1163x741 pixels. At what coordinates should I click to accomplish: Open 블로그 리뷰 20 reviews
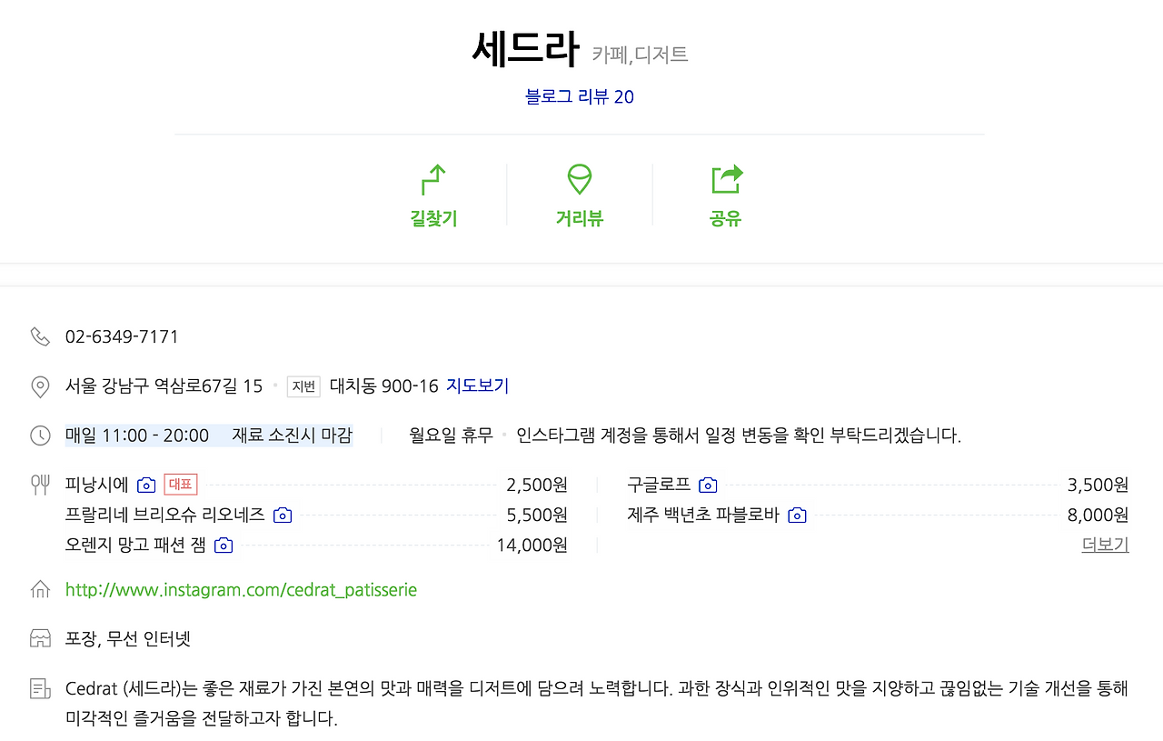[579, 96]
